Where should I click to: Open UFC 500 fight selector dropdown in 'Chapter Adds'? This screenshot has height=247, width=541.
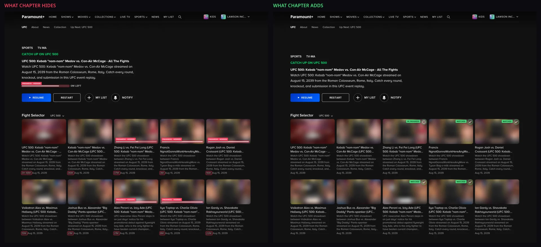point(326,116)
